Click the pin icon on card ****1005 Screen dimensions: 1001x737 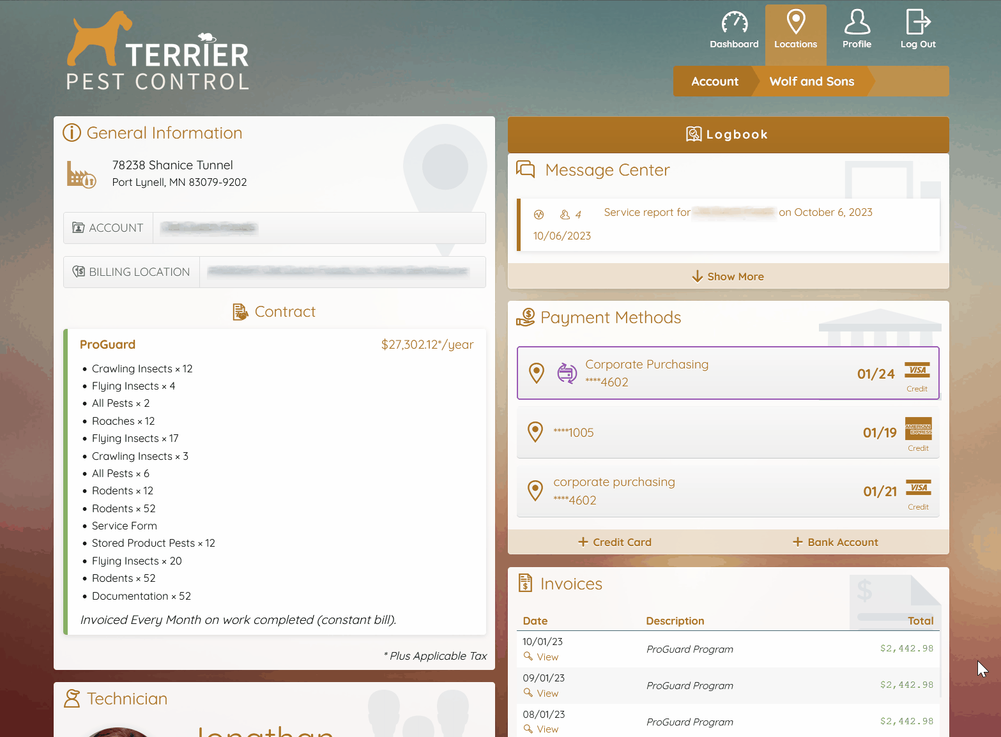pos(535,432)
